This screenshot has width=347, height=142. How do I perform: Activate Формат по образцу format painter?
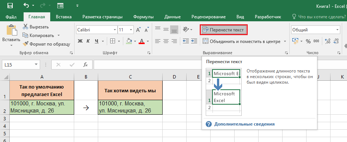point(47,44)
